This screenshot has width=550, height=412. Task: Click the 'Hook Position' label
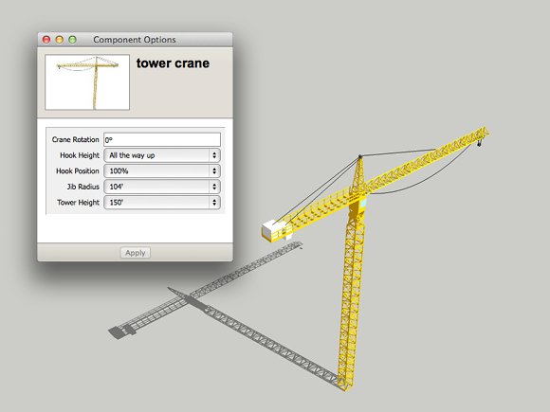coord(78,171)
